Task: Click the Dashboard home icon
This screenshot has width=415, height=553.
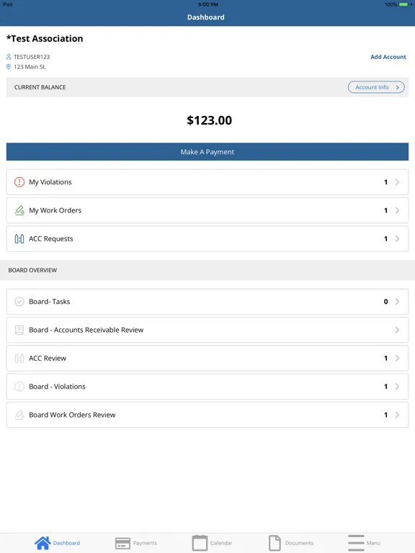Action: [43, 543]
